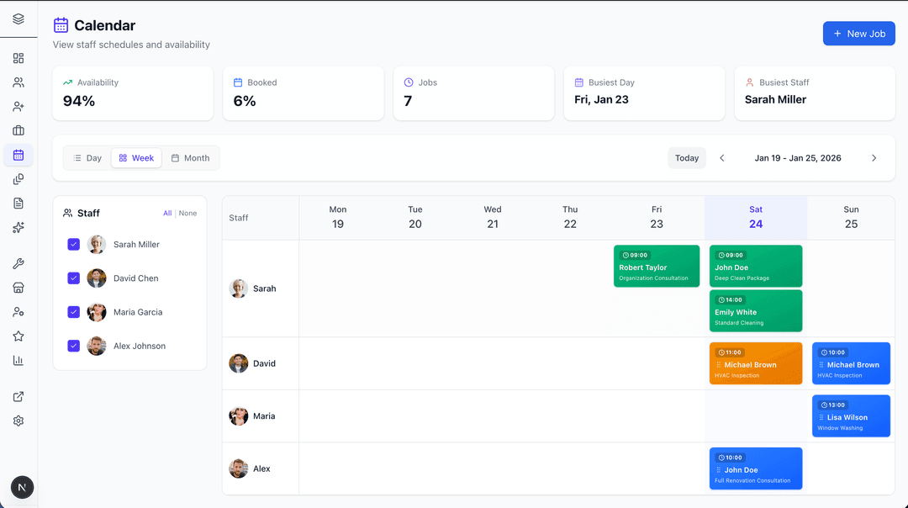
Task: Click the None link to deselect all staff
Action: [x=187, y=213]
